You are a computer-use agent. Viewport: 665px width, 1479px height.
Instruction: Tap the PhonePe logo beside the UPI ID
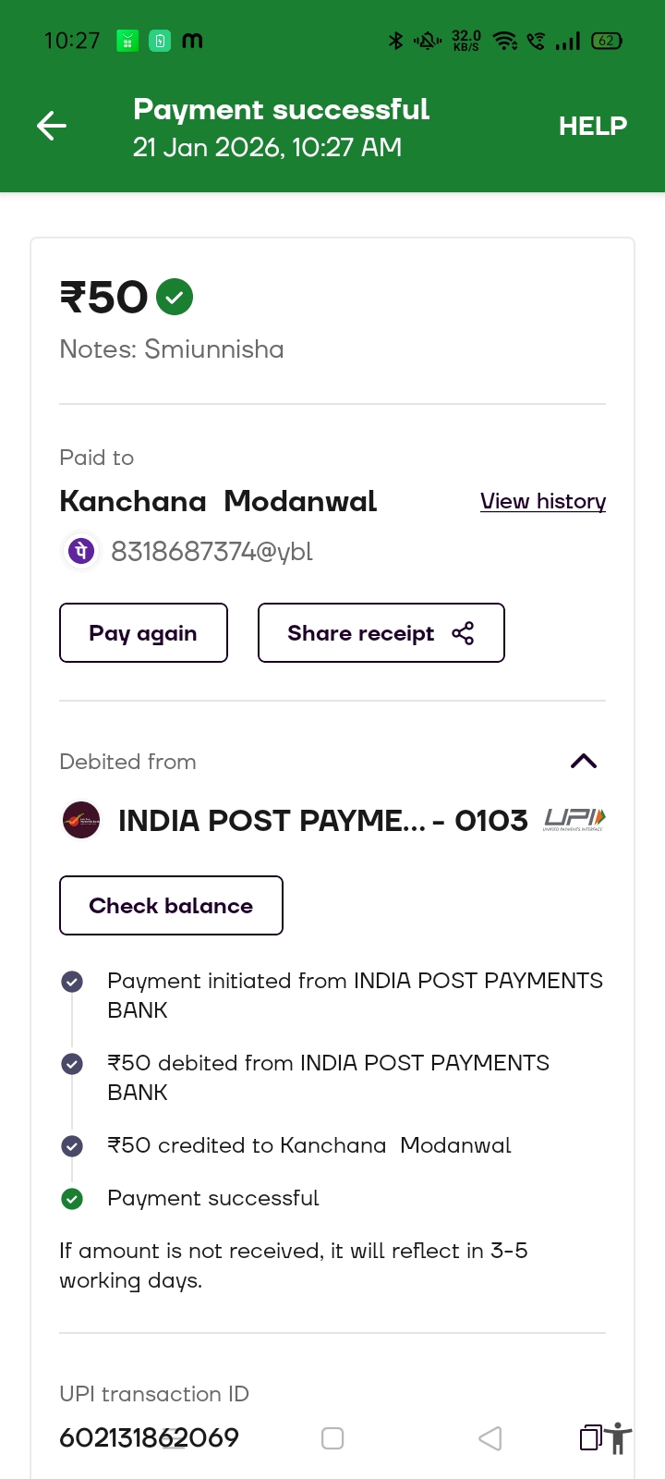[81, 551]
